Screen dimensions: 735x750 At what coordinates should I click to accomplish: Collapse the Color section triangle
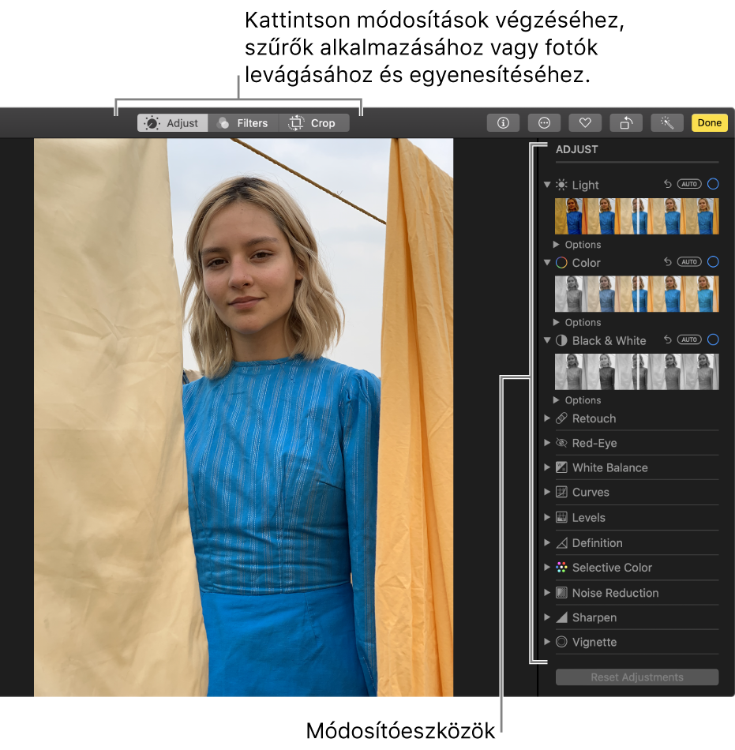click(x=547, y=262)
